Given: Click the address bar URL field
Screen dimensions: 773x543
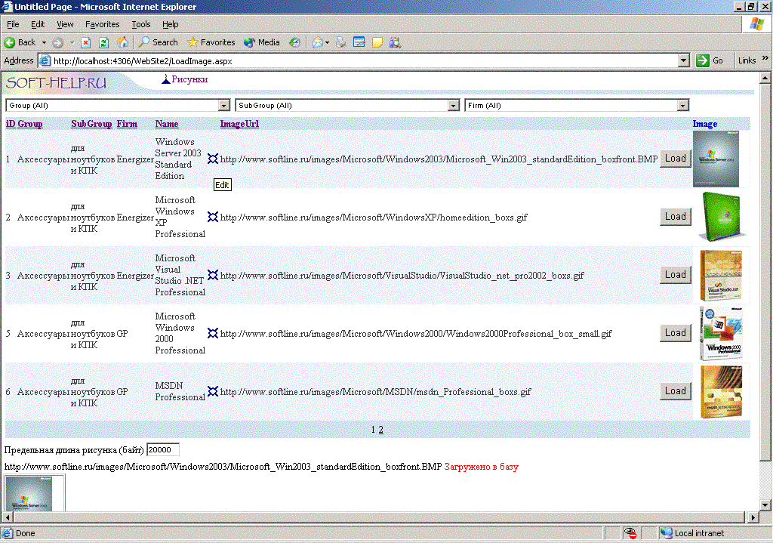Looking at the screenshot, I should (365, 60).
